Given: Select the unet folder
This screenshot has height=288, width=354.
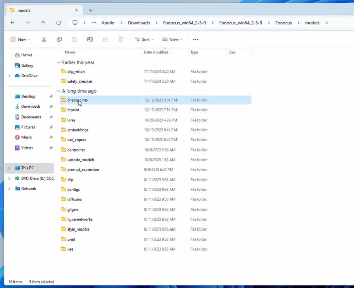Looking at the screenshot, I should (155, 239).
